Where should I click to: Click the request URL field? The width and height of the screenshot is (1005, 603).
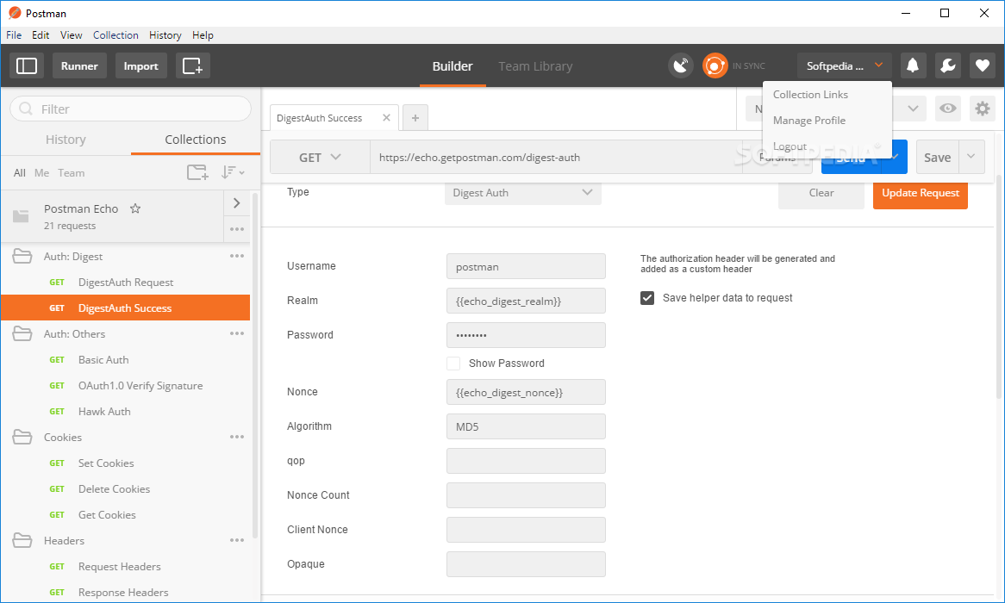pyautogui.click(x=556, y=157)
